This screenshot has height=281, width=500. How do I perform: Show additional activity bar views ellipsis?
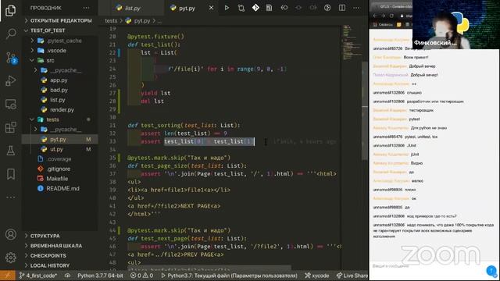(x=10, y=197)
